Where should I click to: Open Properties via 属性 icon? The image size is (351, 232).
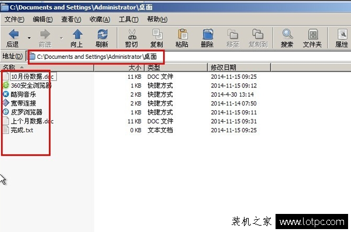(342, 34)
